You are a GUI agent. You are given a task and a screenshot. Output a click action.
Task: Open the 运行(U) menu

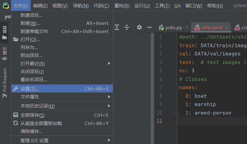click(x=142, y=6)
